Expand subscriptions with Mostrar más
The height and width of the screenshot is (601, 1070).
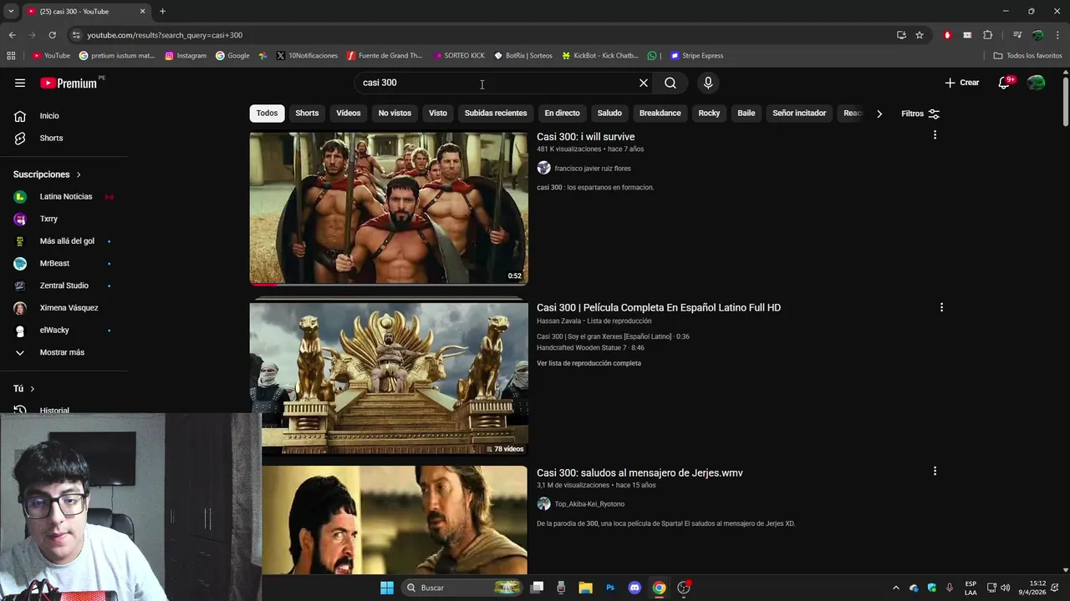(x=64, y=352)
